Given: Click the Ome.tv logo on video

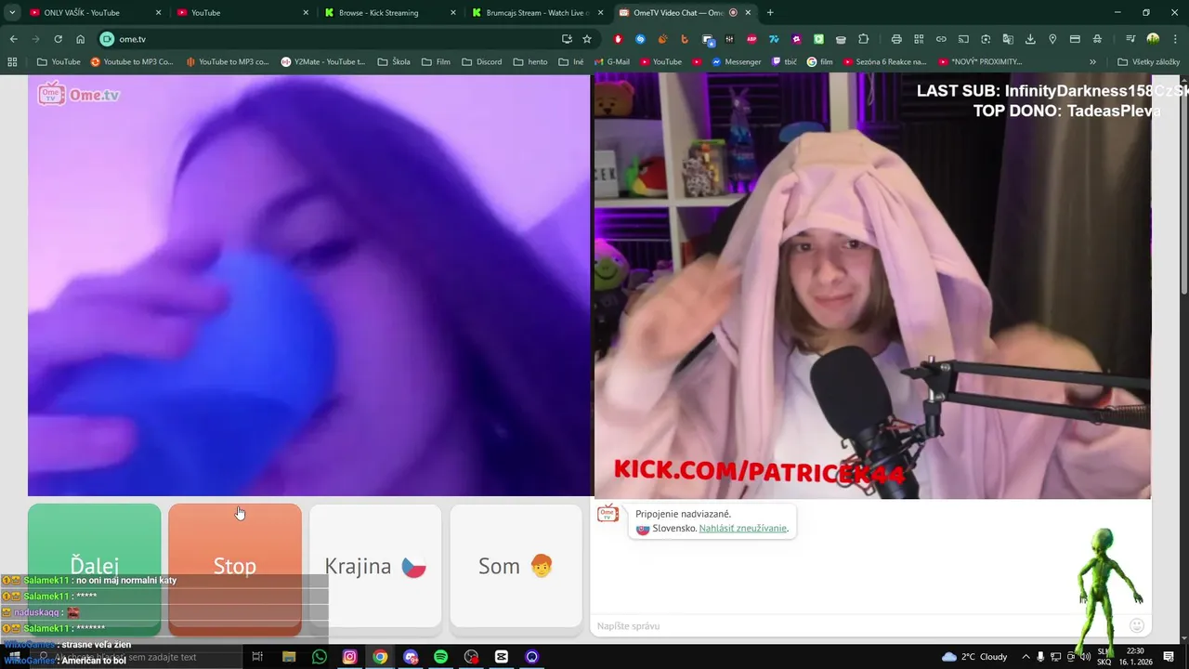Looking at the screenshot, I should tap(79, 94).
